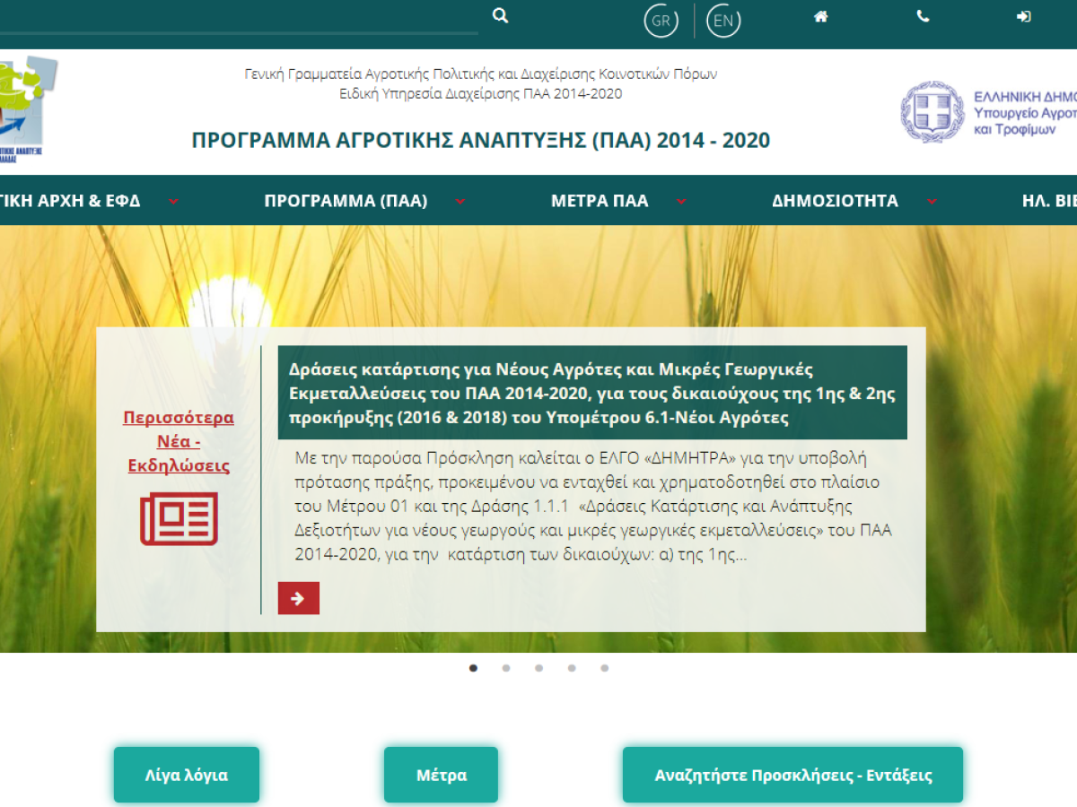Switch language to GR
Viewport: 1077px width, 807px height.
tap(661, 20)
